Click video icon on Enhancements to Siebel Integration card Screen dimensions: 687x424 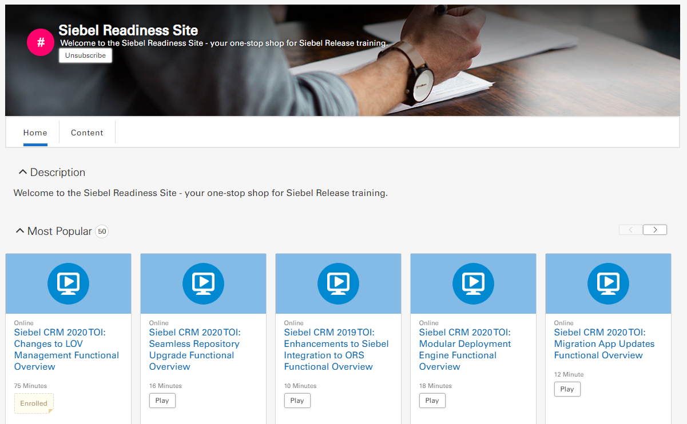338,283
